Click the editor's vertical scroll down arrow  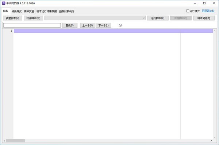pyautogui.click(x=215, y=137)
